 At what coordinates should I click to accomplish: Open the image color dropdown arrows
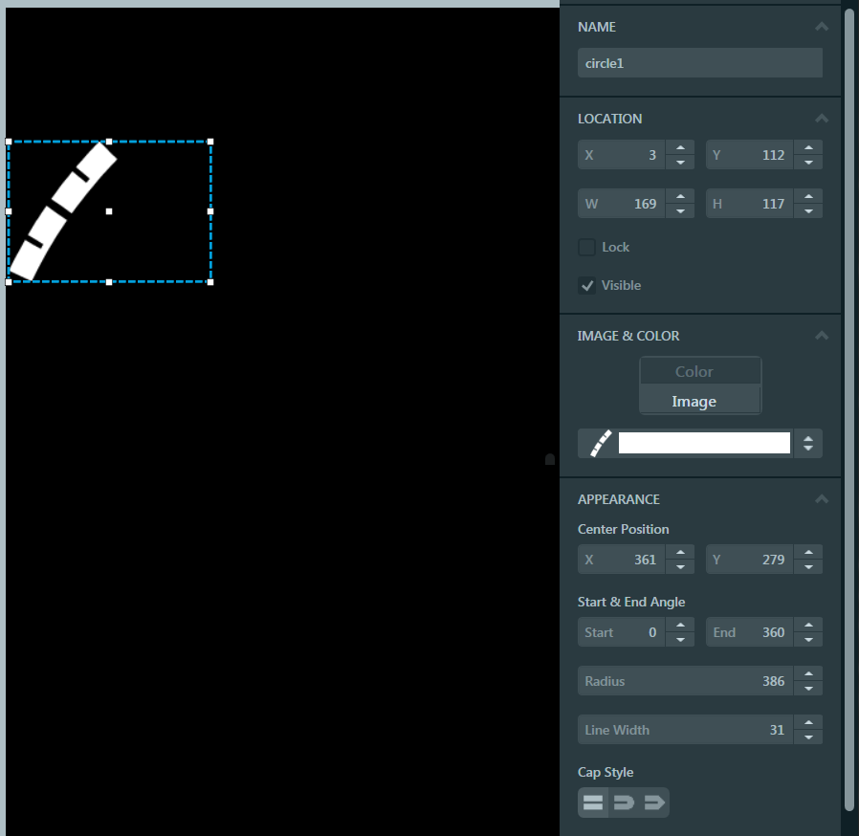coord(808,443)
